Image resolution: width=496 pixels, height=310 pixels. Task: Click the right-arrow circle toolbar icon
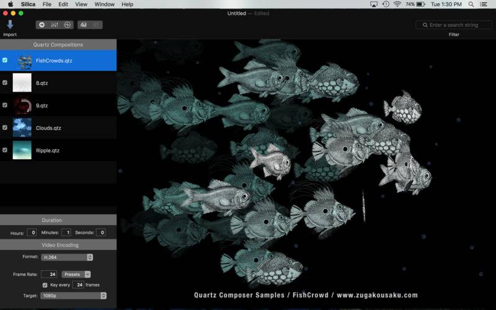pos(42,25)
